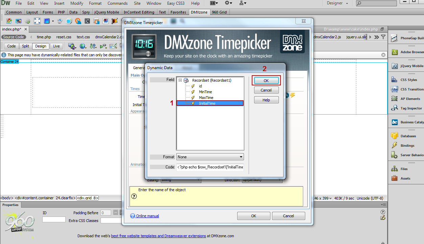Select the MinTime recordset field
The image size is (424, 244).
(205, 92)
